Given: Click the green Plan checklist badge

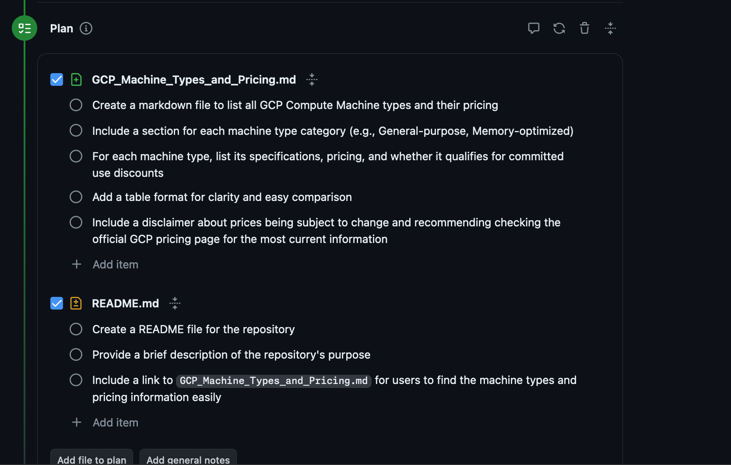Looking at the screenshot, I should coord(24,28).
